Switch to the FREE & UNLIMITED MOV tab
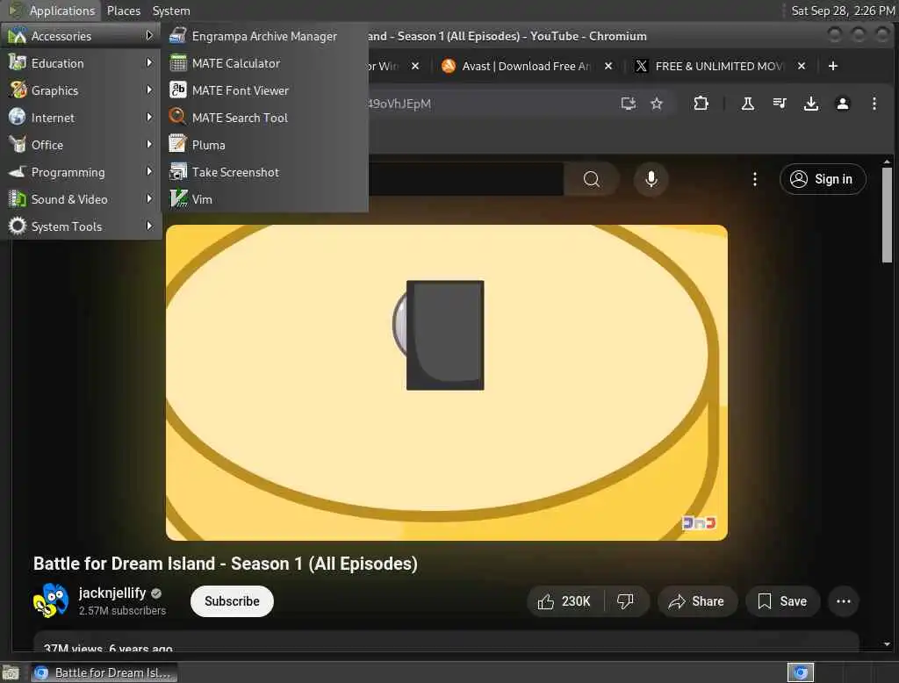899x683 pixels. 720,66
